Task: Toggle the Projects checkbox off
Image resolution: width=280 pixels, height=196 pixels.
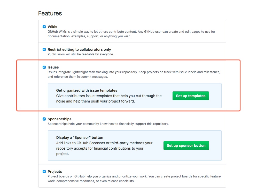Action: 44,172
